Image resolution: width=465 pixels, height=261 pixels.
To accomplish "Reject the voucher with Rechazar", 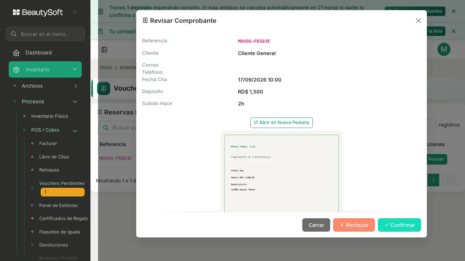I will [x=354, y=225].
